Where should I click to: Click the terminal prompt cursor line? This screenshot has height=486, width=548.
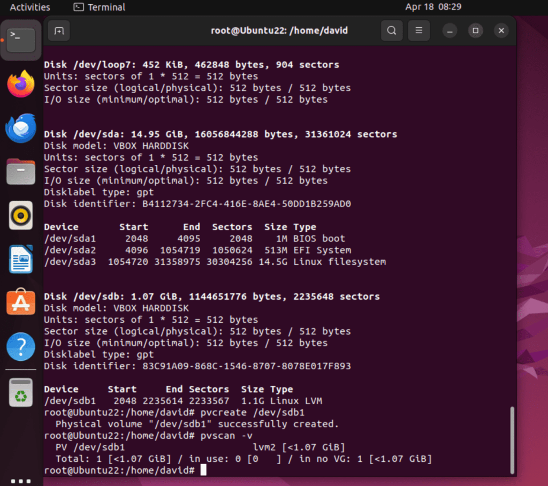click(x=203, y=470)
